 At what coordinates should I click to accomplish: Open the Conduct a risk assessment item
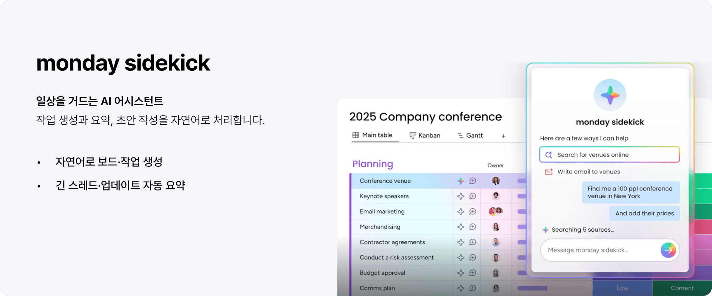tap(397, 258)
